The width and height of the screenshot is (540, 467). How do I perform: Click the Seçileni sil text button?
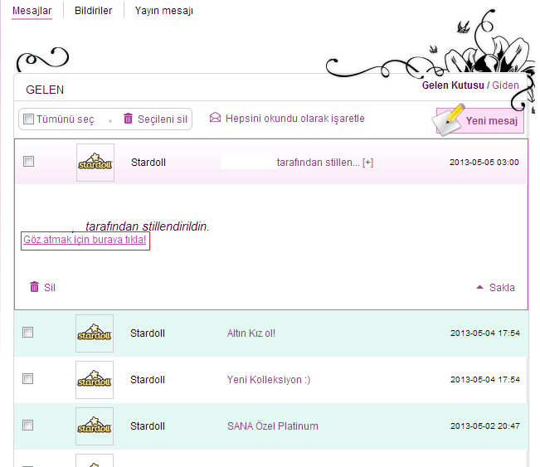tap(163, 119)
